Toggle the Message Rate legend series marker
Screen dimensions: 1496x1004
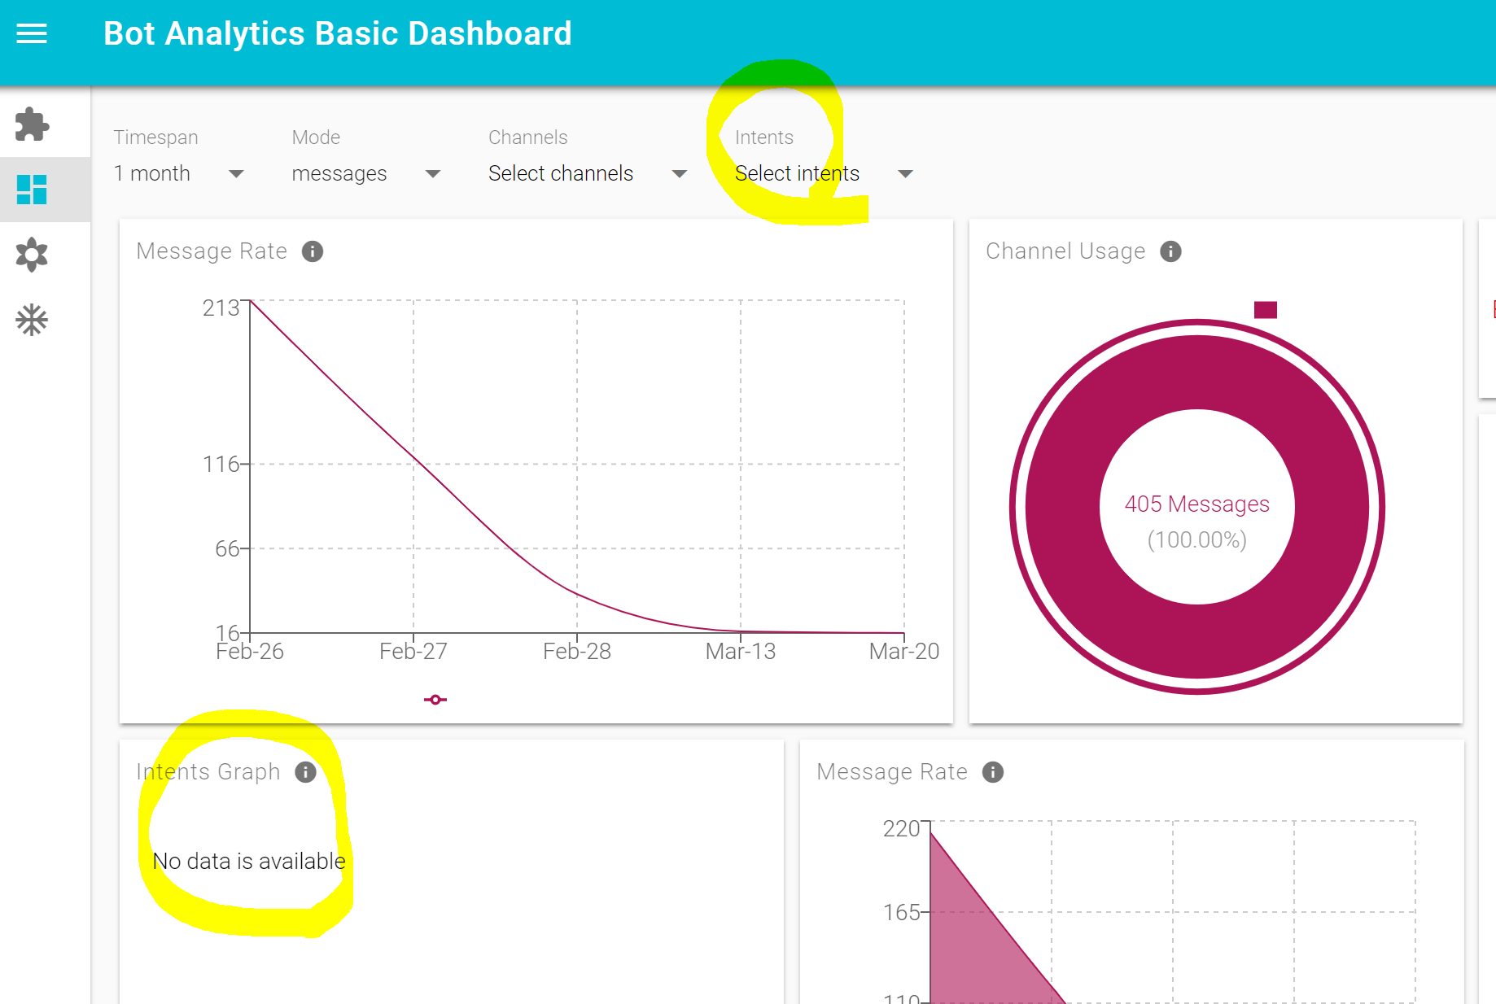[x=435, y=700]
